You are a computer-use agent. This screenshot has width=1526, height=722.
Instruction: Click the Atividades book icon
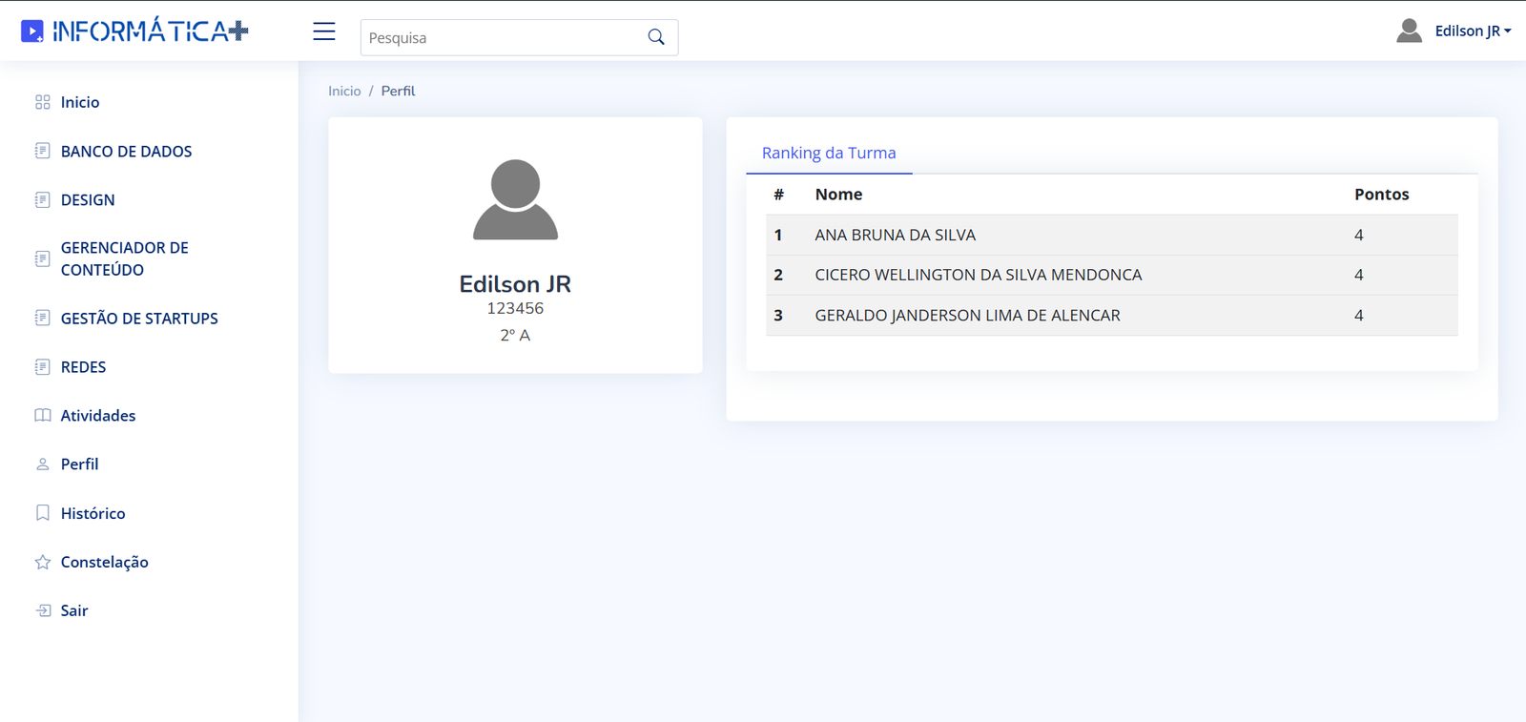point(43,415)
